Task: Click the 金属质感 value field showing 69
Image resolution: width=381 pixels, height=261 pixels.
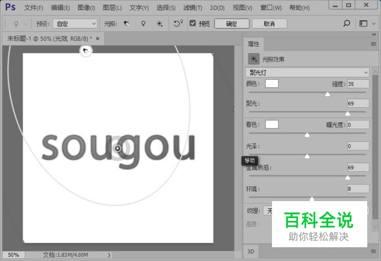Action: click(358, 168)
